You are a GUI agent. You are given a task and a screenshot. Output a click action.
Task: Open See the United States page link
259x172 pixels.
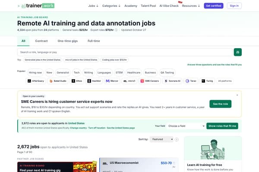(x=121, y=128)
